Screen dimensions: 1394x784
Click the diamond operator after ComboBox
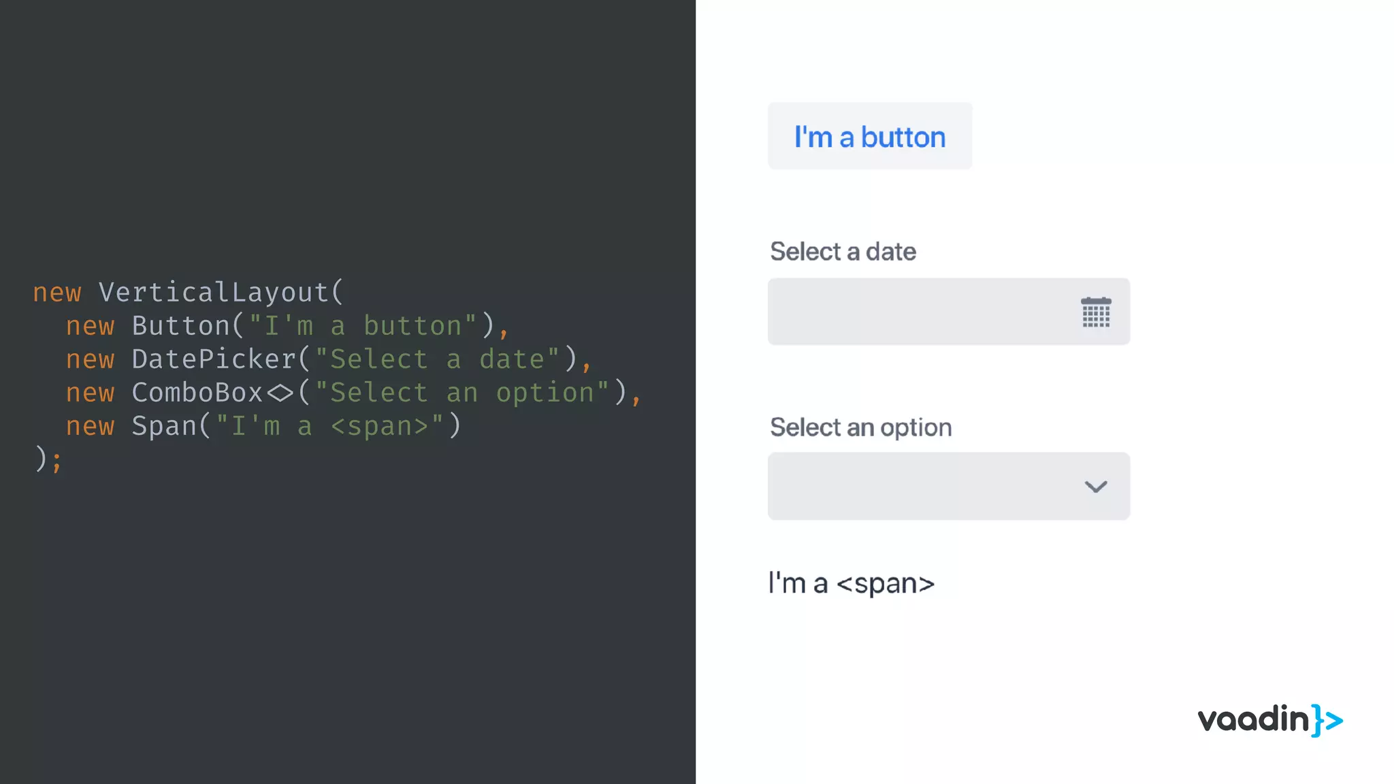coord(280,393)
